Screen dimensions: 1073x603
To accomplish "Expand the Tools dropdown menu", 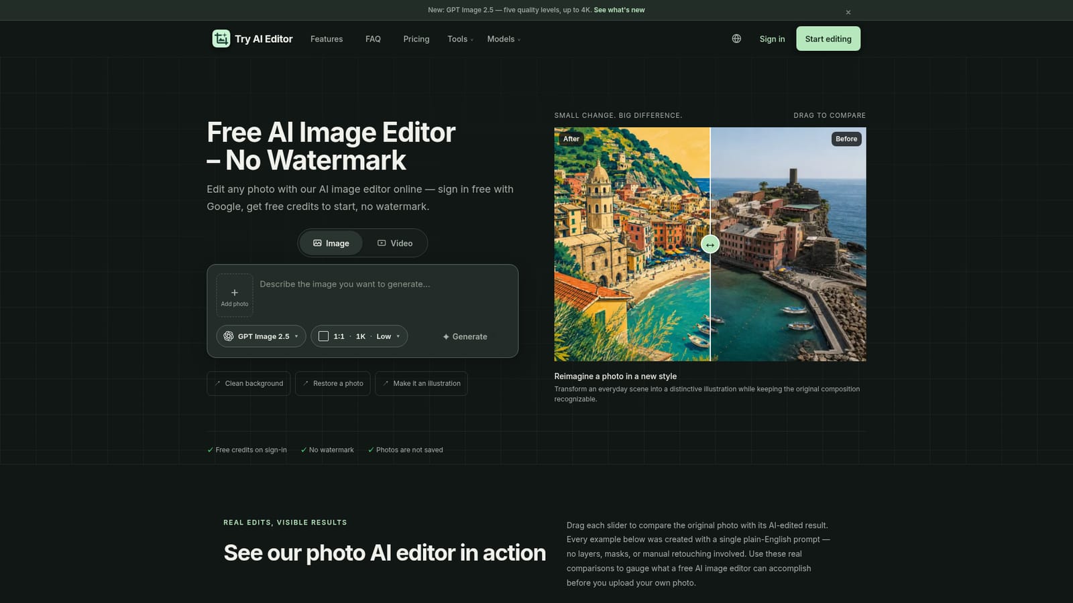I will (x=461, y=39).
